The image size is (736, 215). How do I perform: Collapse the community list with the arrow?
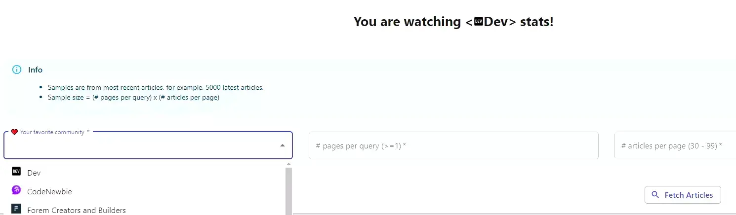[x=283, y=145]
